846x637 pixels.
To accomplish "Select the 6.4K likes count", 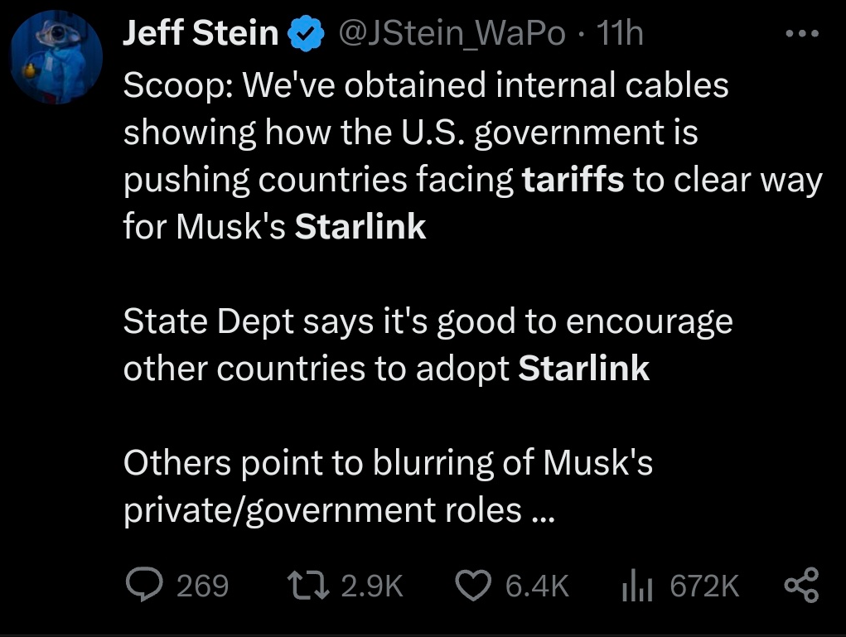I will click(x=538, y=586).
